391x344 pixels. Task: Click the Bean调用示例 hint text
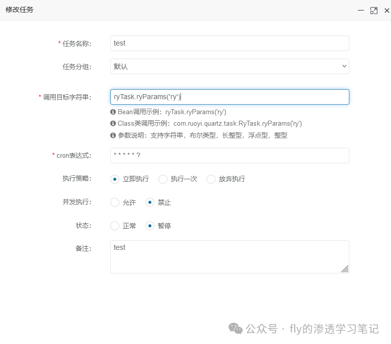coord(172,112)
